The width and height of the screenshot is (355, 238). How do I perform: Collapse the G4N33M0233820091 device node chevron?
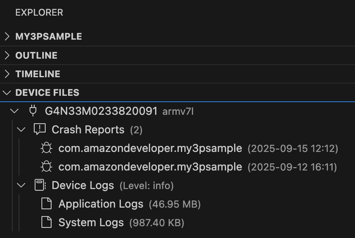click(15, 111)
